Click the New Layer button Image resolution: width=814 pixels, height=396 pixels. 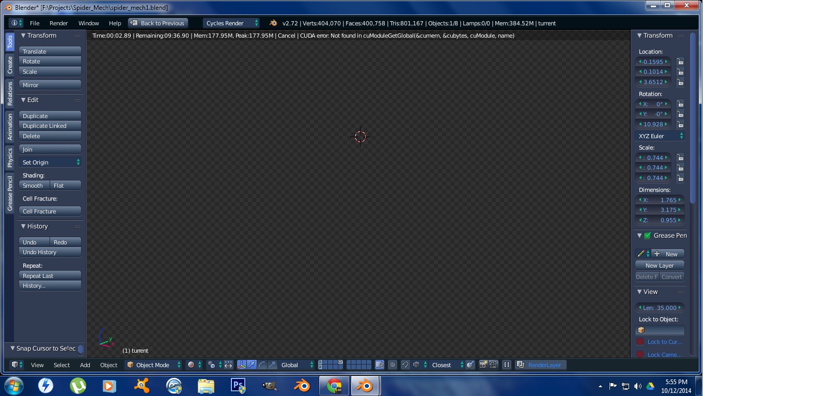click(660, 266)
